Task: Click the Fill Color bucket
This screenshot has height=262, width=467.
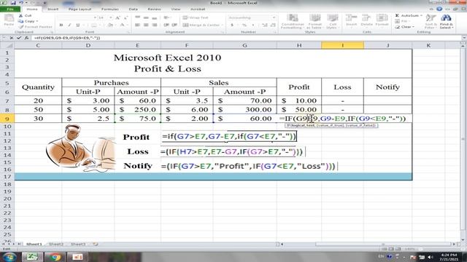Action: 109,25
